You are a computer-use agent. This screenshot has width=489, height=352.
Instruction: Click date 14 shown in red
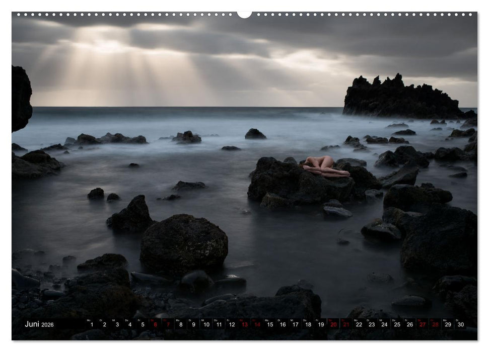coord(257,323)
